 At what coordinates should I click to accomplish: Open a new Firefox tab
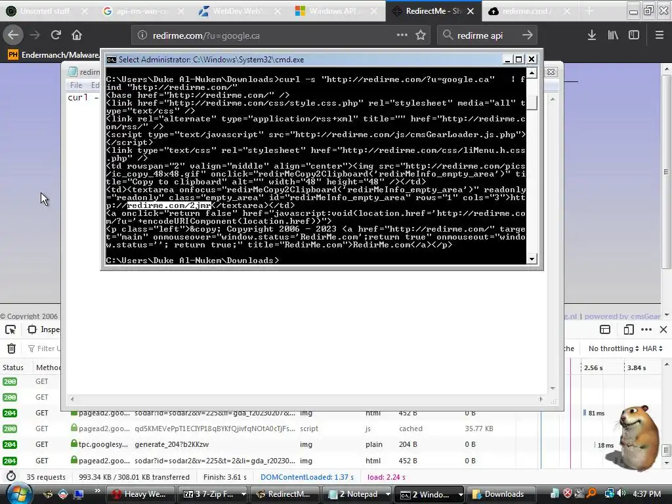pyautogui.click(x=589, y=11)
